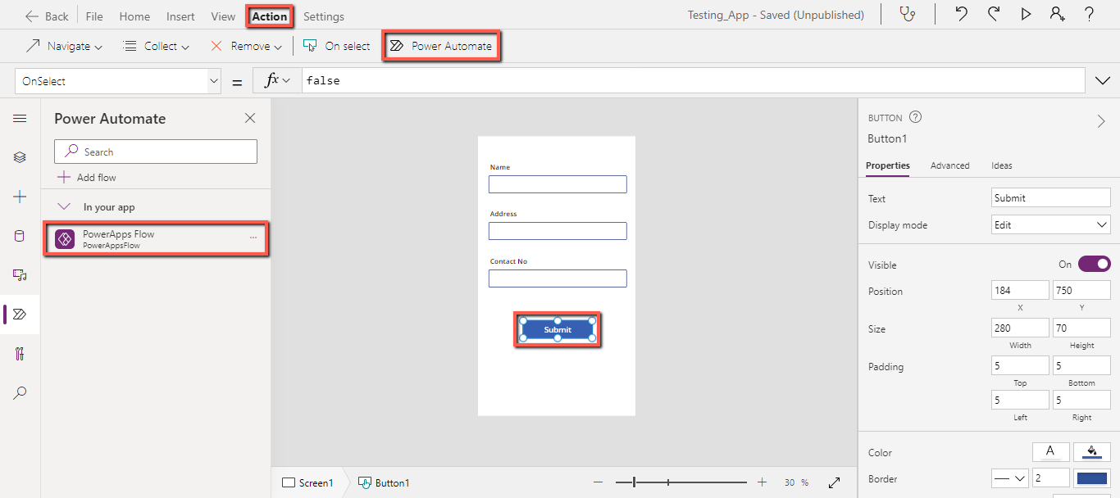The width and height of the screenshot is (1120, 498).
Task: Click the Submit button on canvas
Action: tap(558, 329)
